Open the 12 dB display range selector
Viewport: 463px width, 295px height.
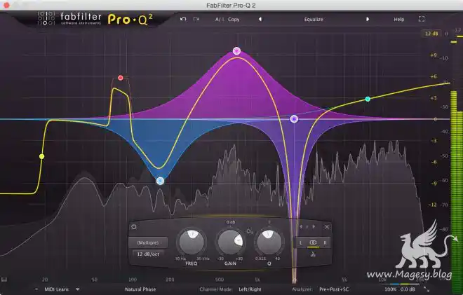click(x=431, y=34)
